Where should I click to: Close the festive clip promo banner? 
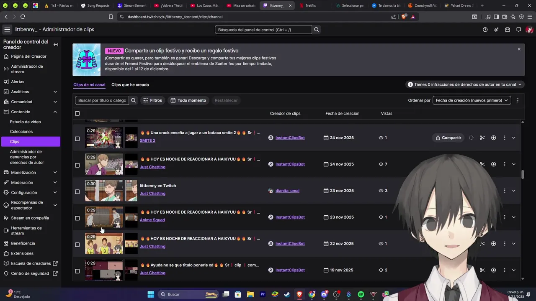click(x=519, y=49)
